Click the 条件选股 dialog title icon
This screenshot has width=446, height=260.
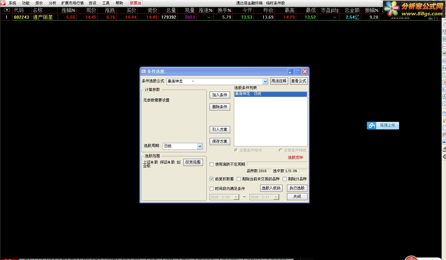click(143, 71)
